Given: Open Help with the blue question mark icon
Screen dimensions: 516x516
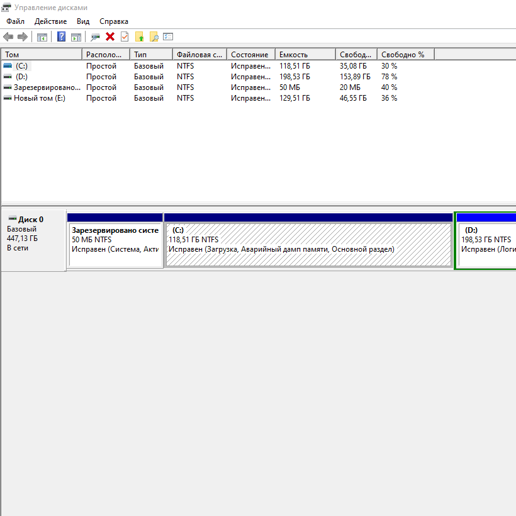Looking at the screenshot, I should pyautogui.click(x=61, y=36).
